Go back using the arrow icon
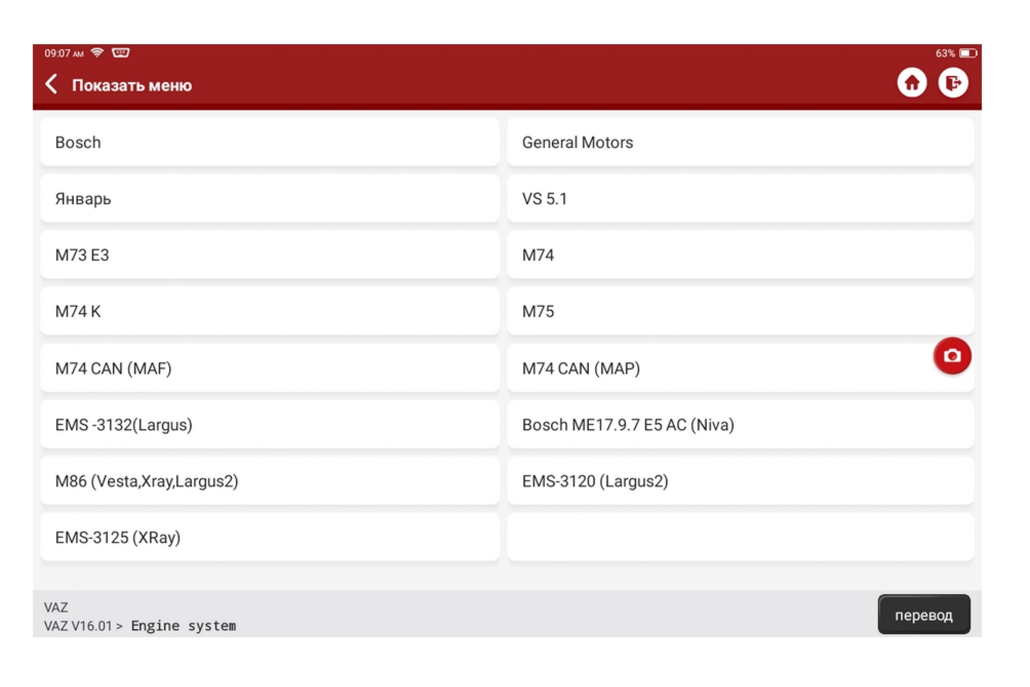The image size is (1030, 687). 51,84
